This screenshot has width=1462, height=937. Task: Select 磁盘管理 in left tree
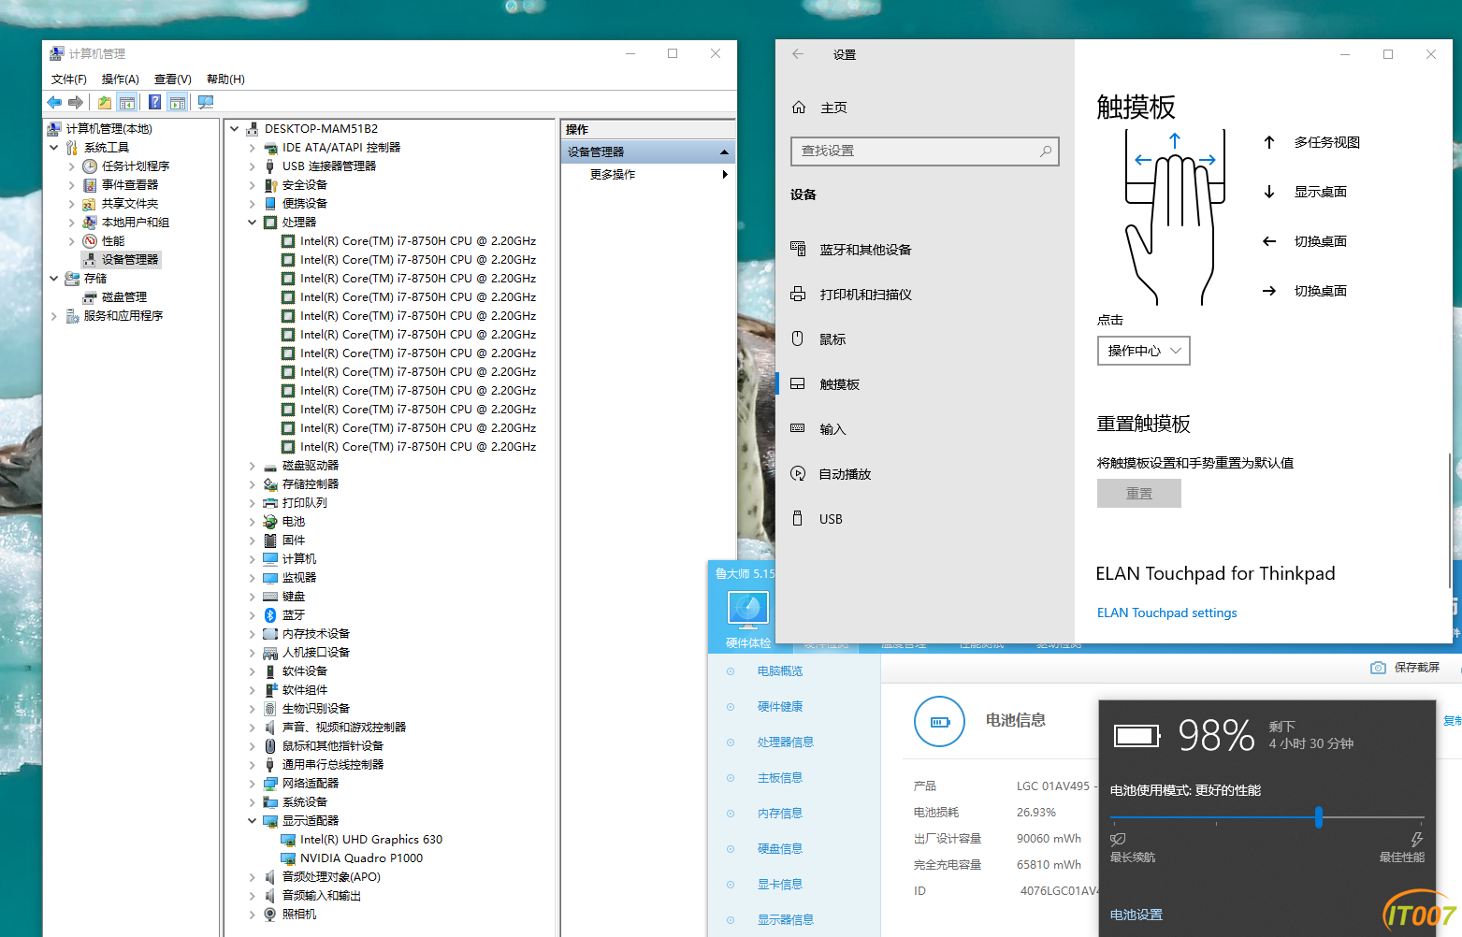click(x=124, y=296)
